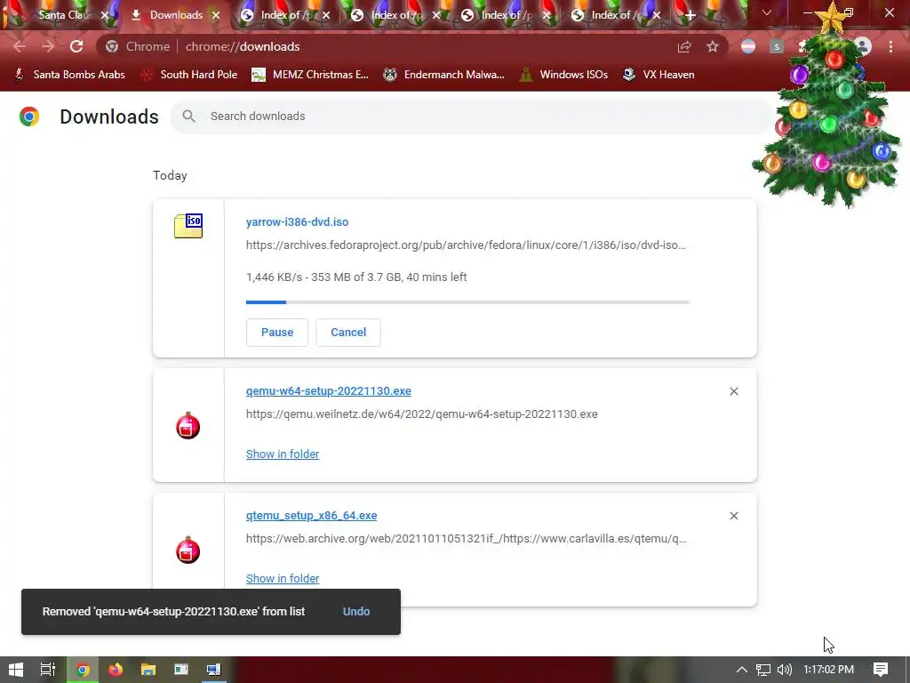Focus the Search downloads field

471,117
